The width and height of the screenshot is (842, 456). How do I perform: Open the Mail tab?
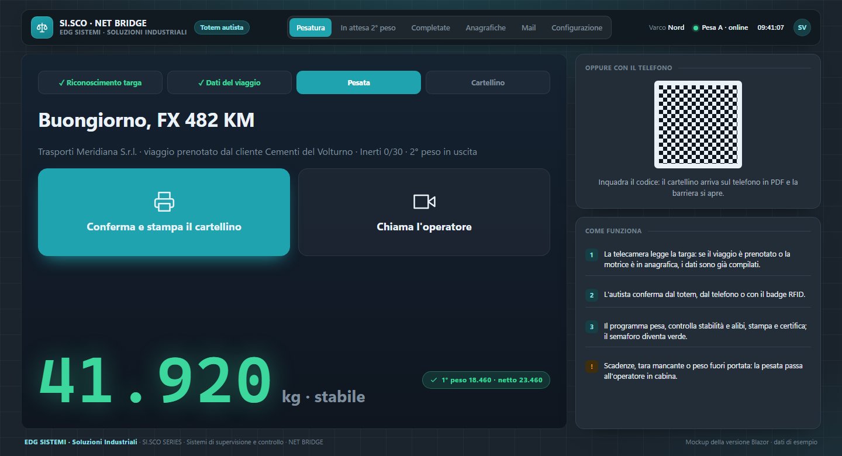[529, 27]
